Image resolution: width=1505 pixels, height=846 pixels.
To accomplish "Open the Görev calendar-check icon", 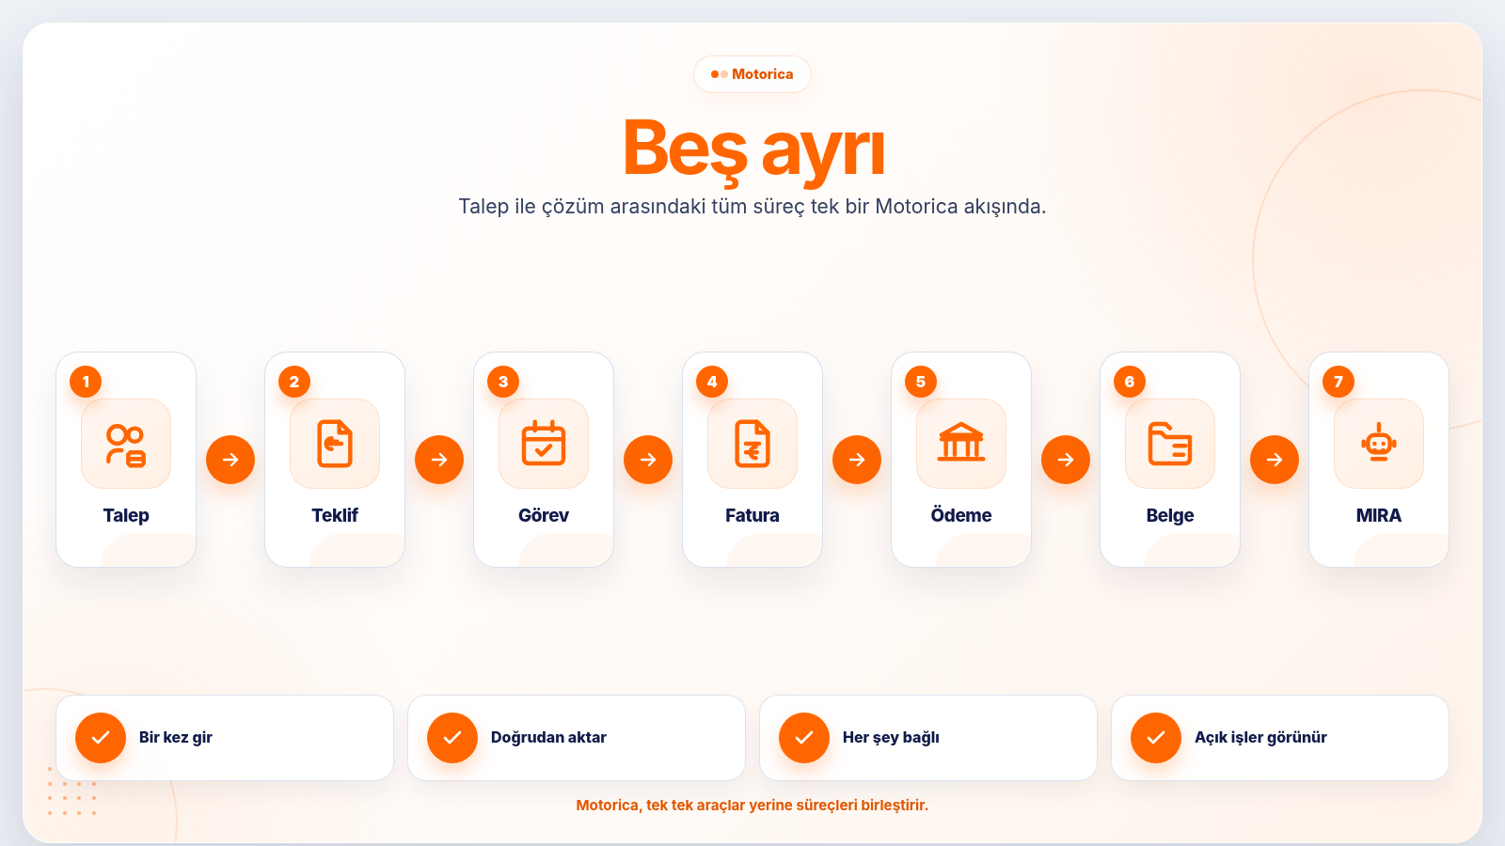I will pyautogui.click(x=544, y=444).
